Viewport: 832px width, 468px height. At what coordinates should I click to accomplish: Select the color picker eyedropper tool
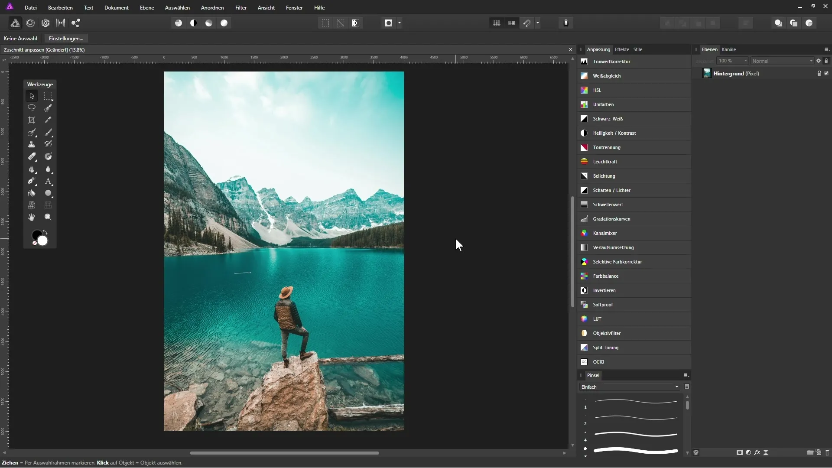tap(48, 120)
